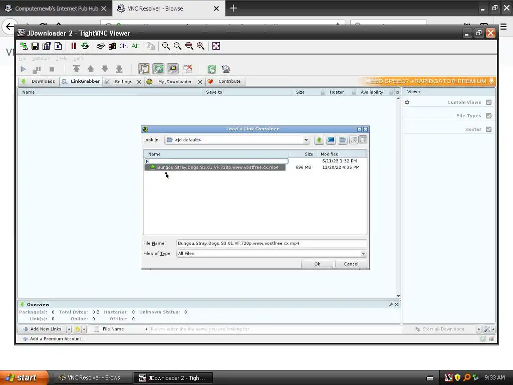This screenshot has width=513, height=385.
Task: Click Cancel in Load a Link Container
Action: pyautogui.click(x=351, y=264)
